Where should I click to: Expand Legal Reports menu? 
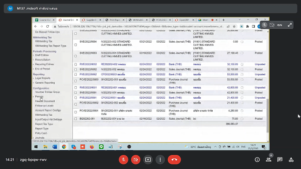(43, 78)
